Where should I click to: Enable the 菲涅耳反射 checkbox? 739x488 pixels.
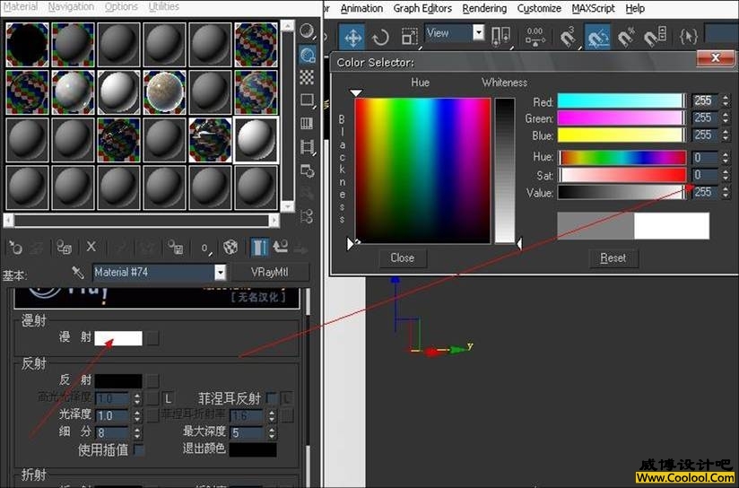point(272,398)
